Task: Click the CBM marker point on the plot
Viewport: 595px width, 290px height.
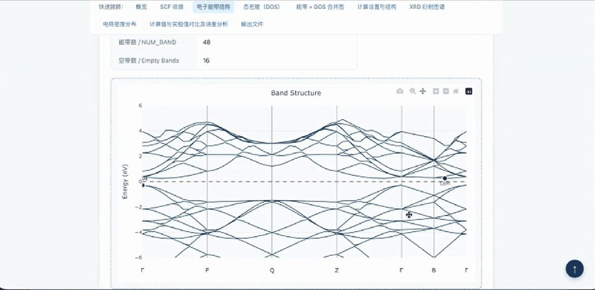Action: (x=444, y=178)
